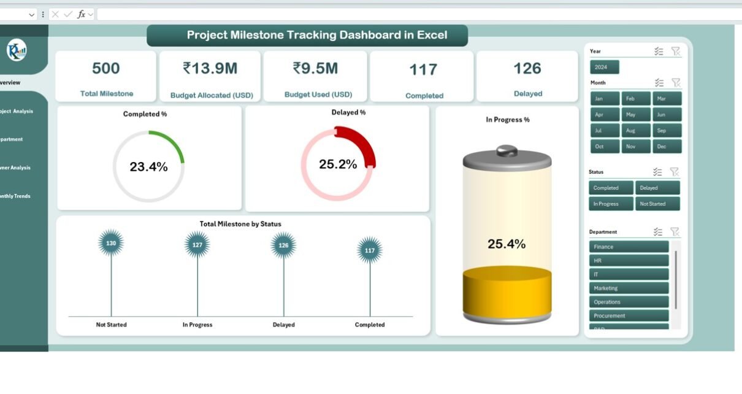
Task: Open the Name Box dropdown arrow
Action: point(32,14)
